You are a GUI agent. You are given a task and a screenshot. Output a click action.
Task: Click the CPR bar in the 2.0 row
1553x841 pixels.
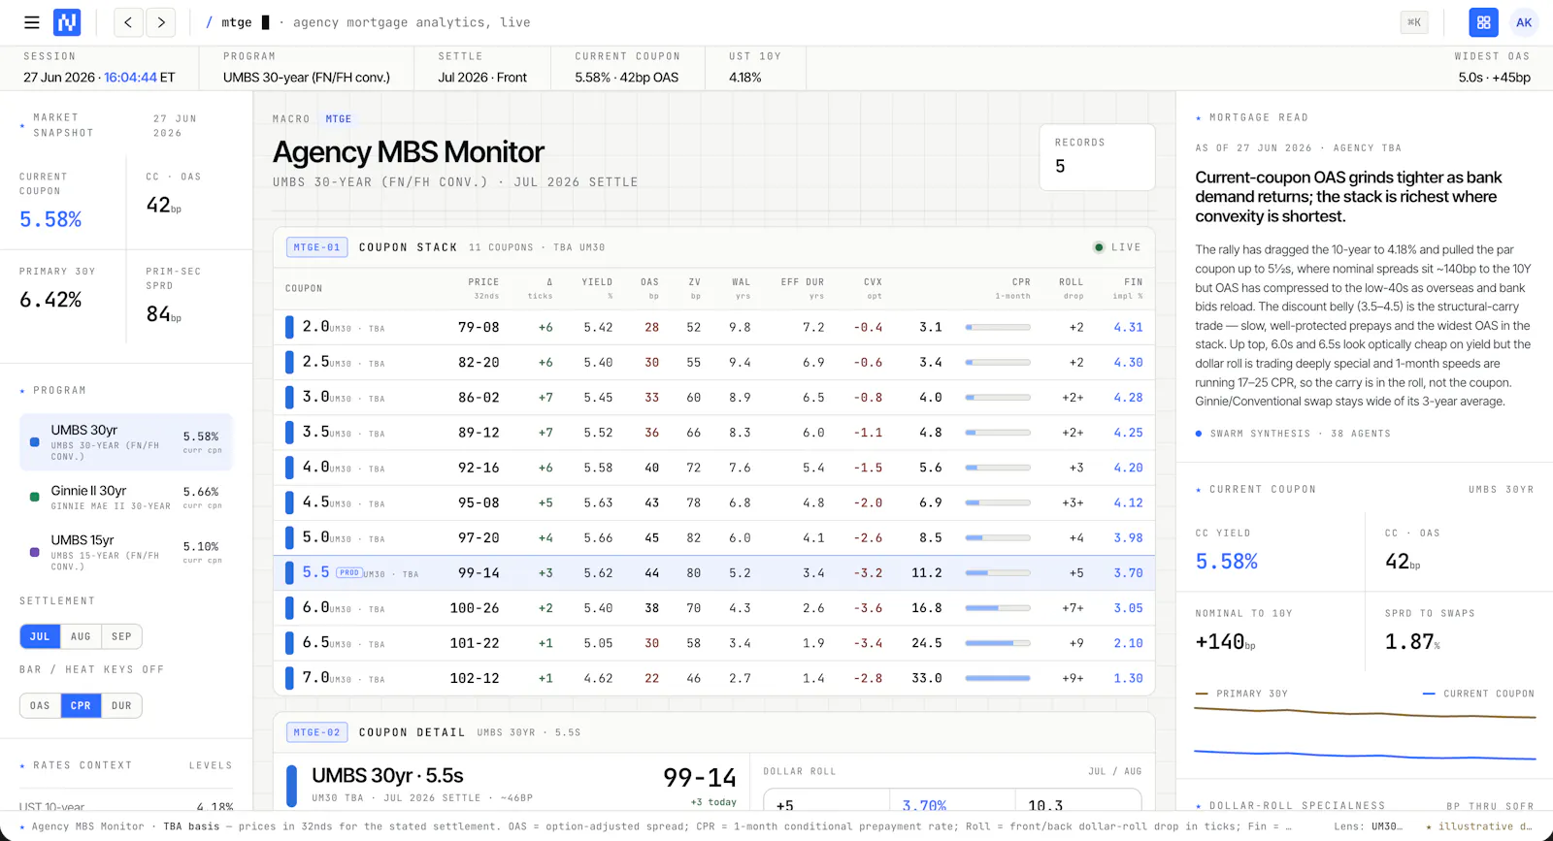point(998,327)
